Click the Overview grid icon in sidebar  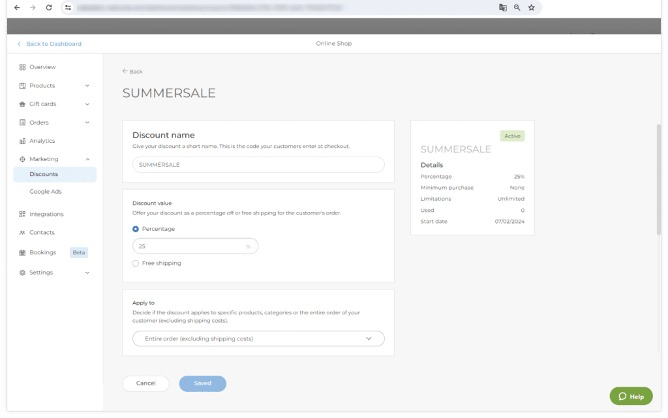pyautogui.click(x=22, y=67)
